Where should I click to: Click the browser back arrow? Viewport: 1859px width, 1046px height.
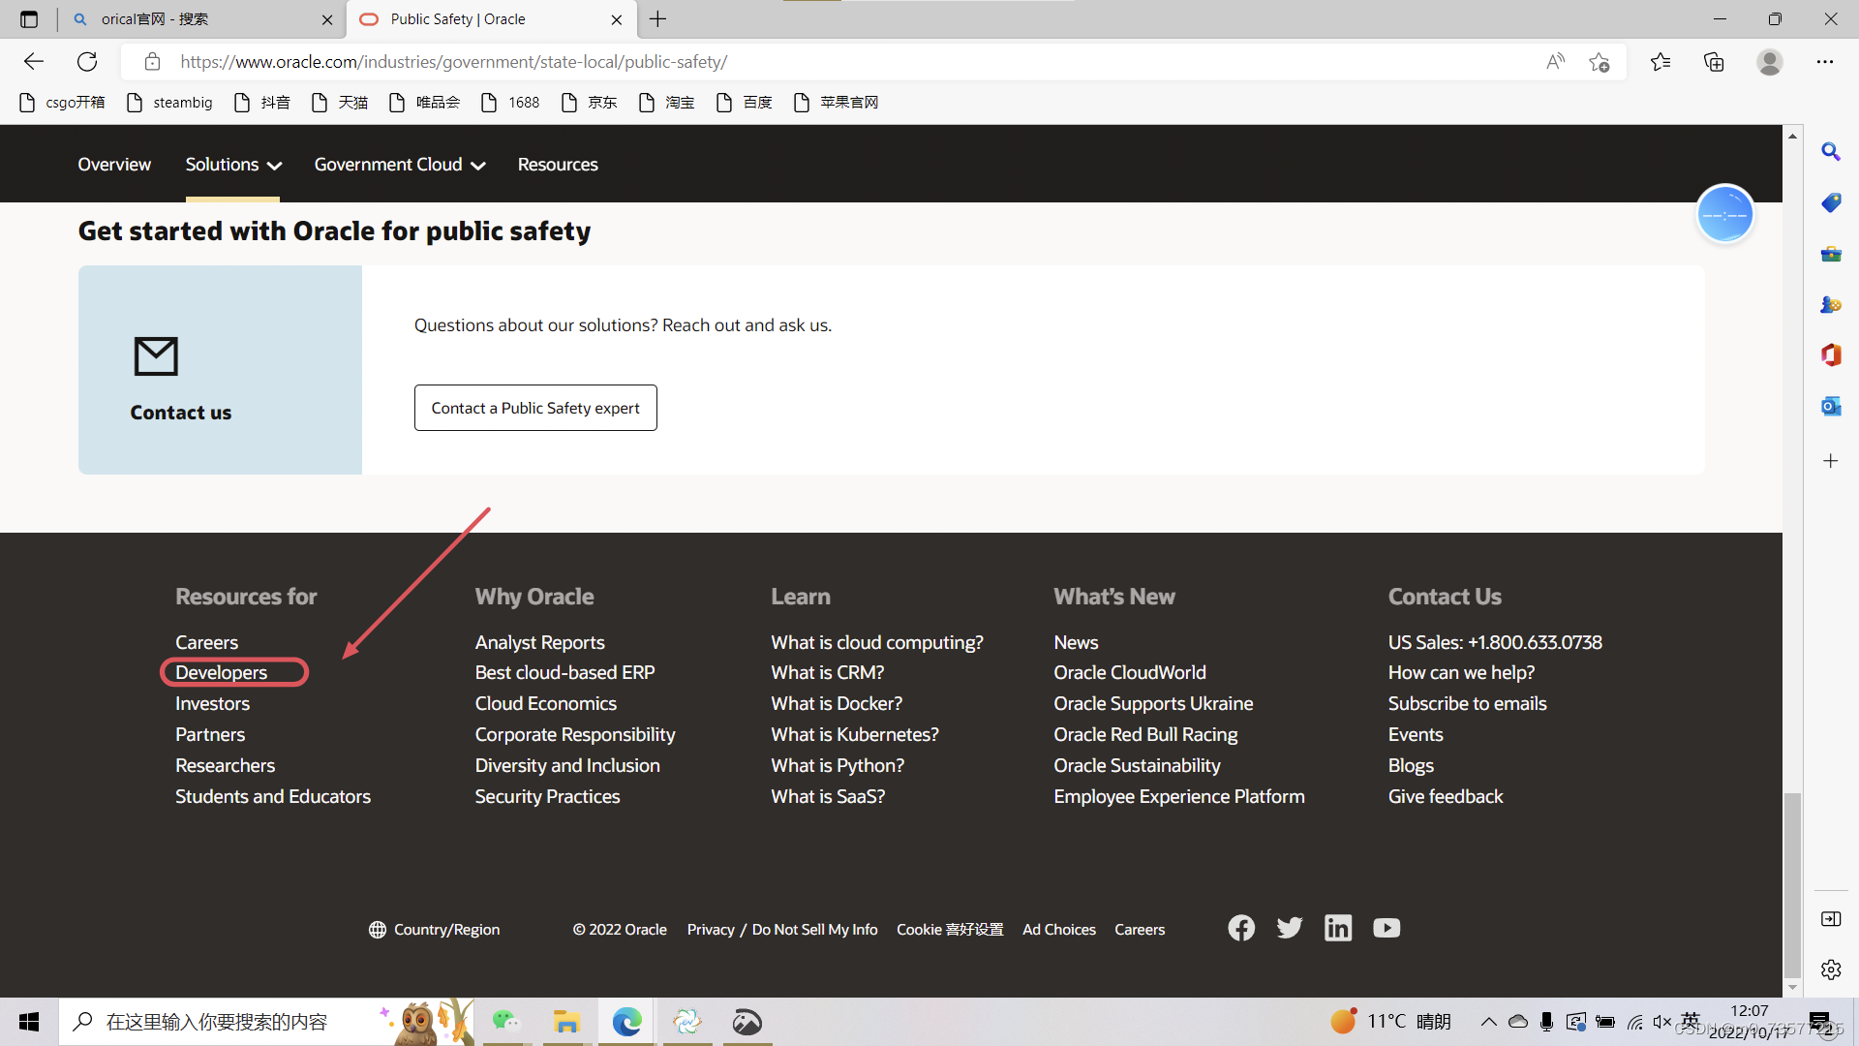[34, 62]
